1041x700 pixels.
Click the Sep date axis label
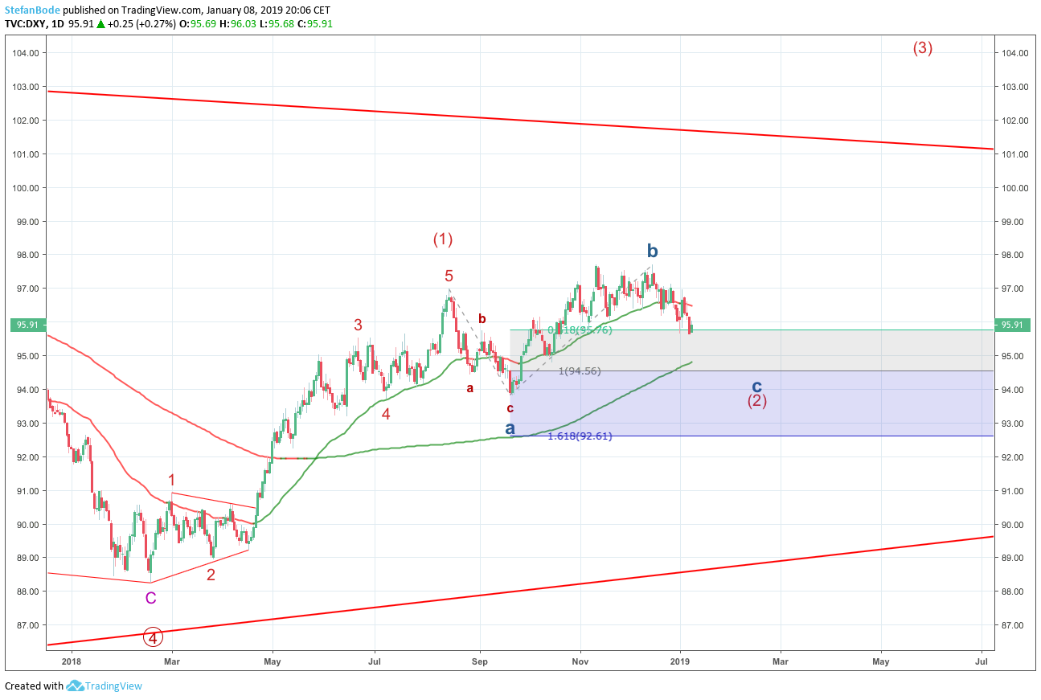[x=480, y=662]
